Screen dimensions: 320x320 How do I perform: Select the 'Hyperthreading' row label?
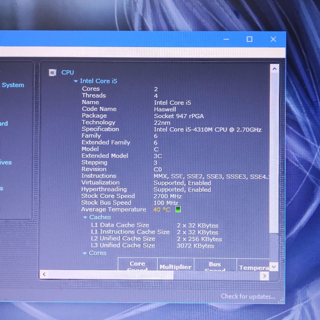[x=104, y=190]
